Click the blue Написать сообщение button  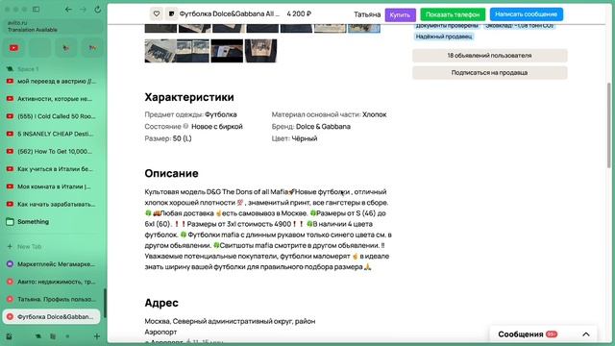pos(527,14)
